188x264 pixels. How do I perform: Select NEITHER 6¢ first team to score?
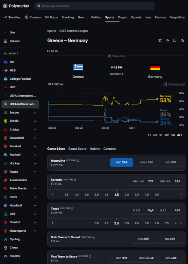pos(146,258)
